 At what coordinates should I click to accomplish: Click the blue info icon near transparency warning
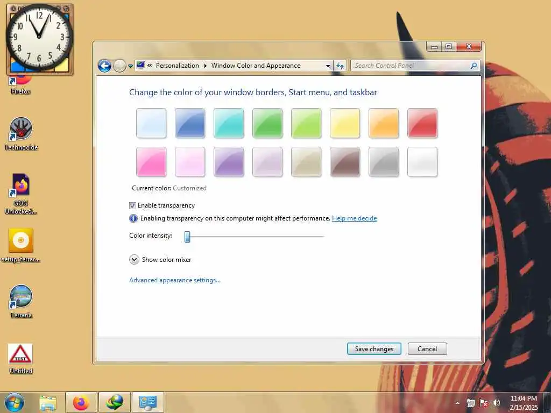(x=133, y=218)
